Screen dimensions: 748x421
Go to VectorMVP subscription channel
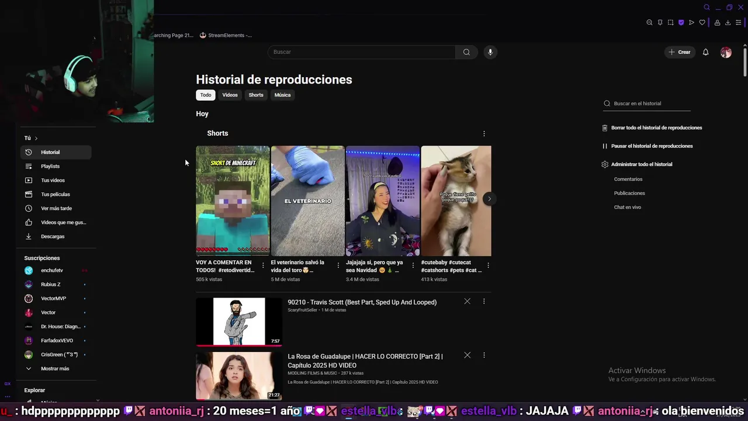pyautogui.click(x=56, y=298)
